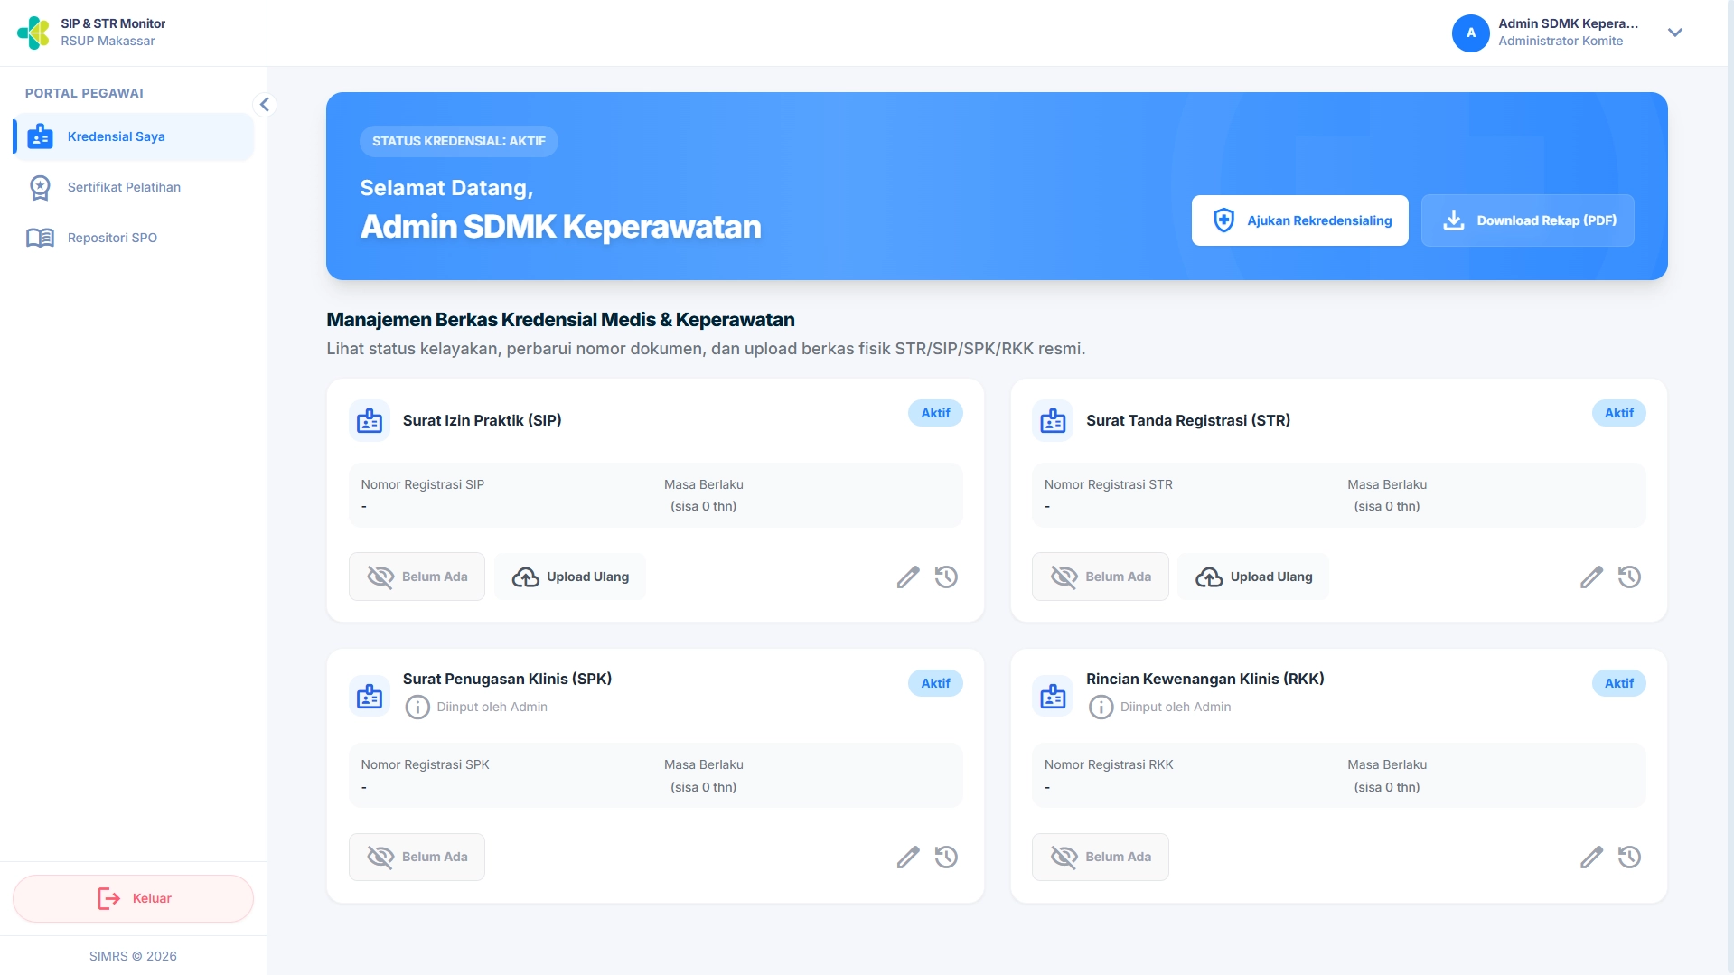The width and height of the screenshot is (1734, 975).
Task: Click Belum Ada file button in STR card
Action: coord(1100,577)
